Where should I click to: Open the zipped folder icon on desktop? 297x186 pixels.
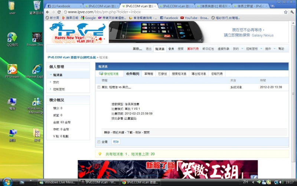(37, 135)
